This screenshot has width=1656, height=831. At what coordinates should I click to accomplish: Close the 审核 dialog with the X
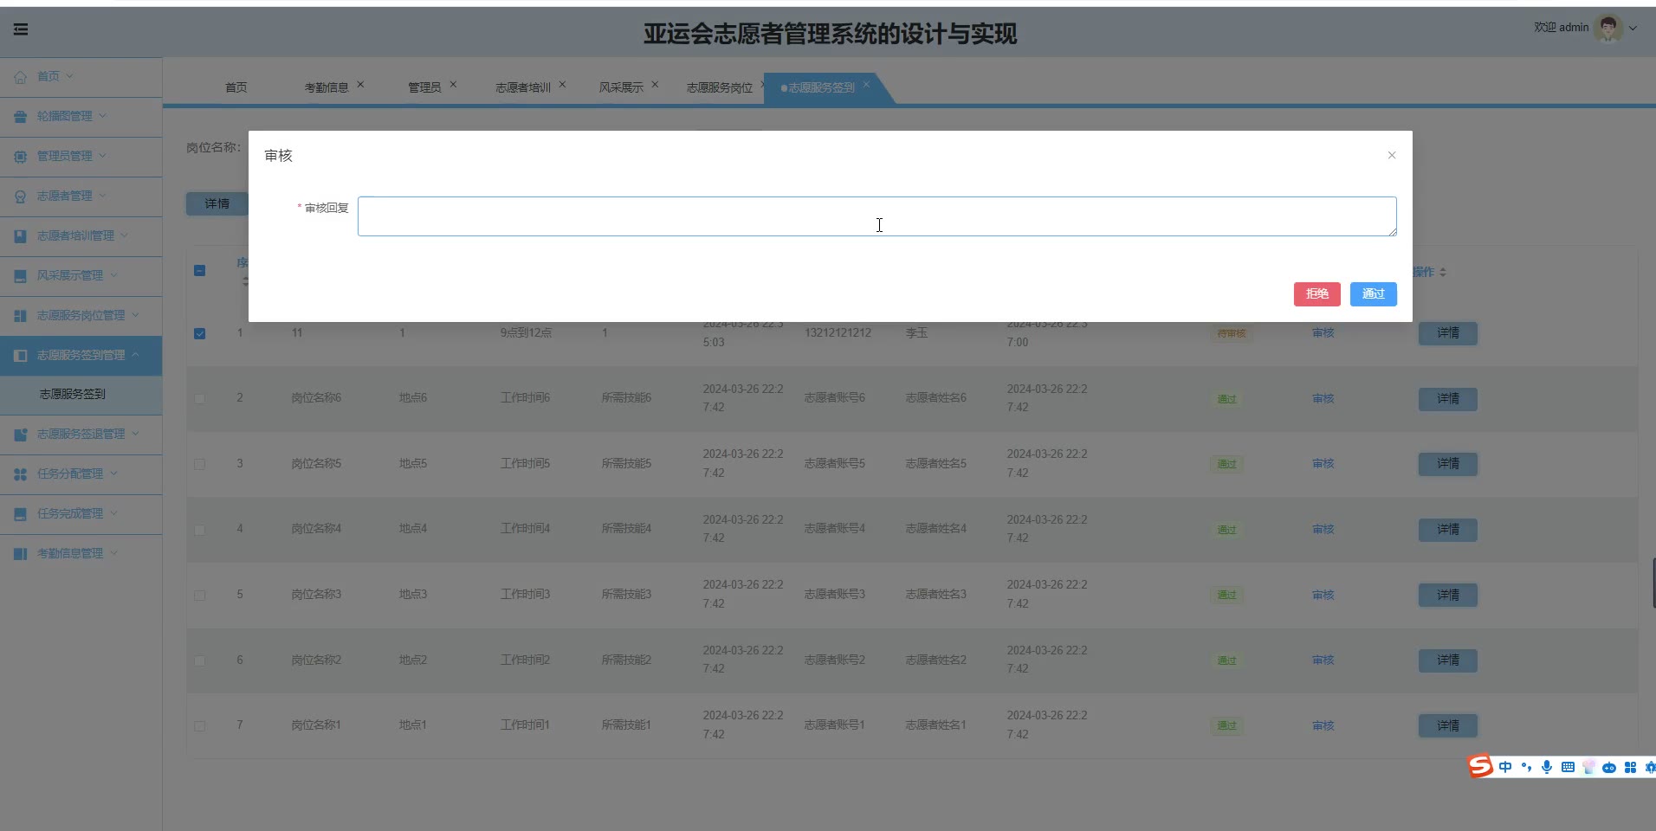[x=1392, y=155]
